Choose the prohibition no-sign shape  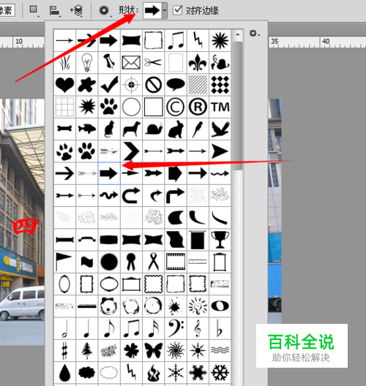coord(153,85)
